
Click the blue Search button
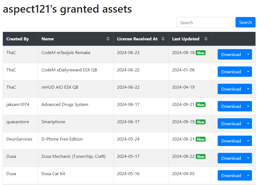[x=245, y=23]
